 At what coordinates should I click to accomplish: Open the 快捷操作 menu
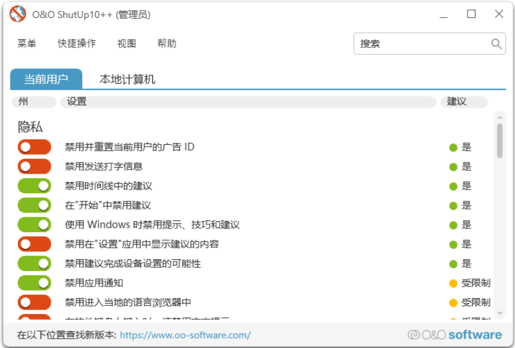pos(76,43)
